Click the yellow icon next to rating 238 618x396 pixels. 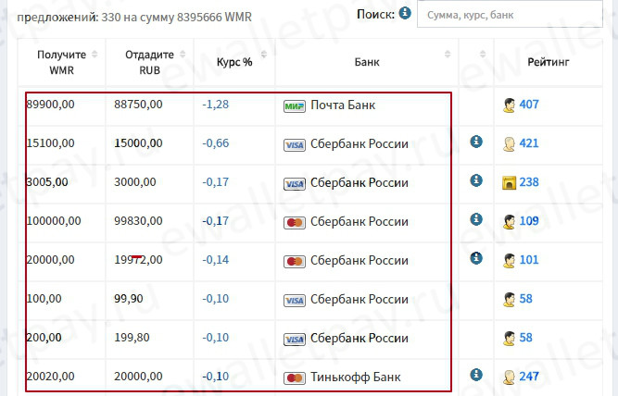coord(509,182)
